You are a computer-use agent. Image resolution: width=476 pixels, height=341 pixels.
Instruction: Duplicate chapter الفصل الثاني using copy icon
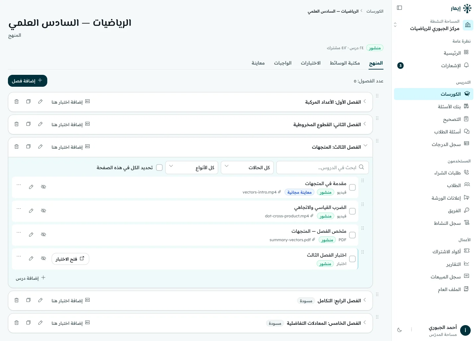tap(28, 124)
